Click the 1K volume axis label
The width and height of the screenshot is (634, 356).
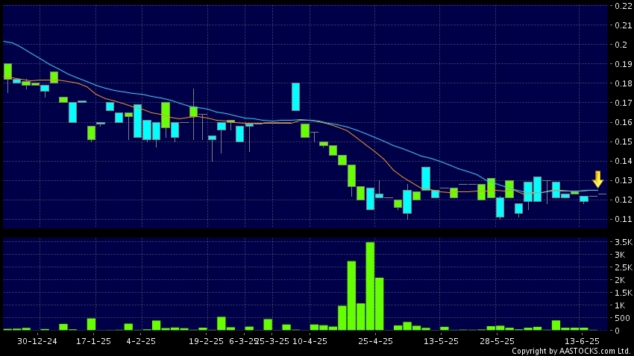(620, 305)
